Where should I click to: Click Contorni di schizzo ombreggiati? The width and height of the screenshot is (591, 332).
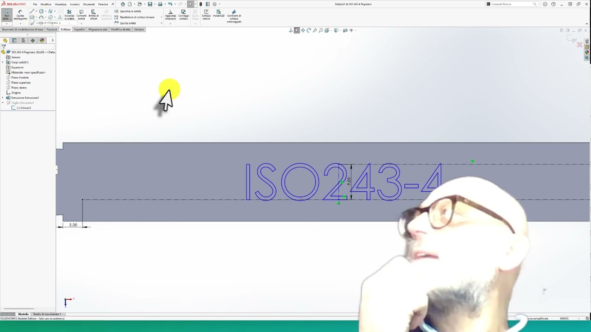click(234, 16)
